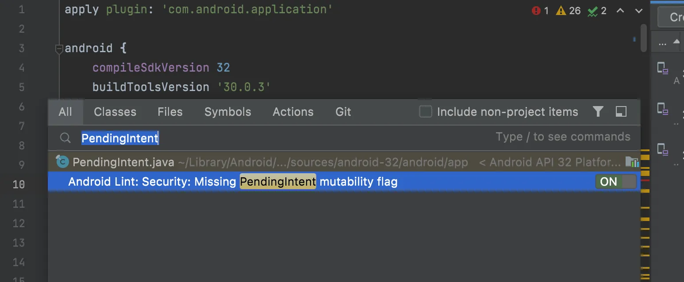The width and height of the screenshot is (684, 282).
Task: Click the yellow warnings indicator icon
Action: [x=561, y=11]
